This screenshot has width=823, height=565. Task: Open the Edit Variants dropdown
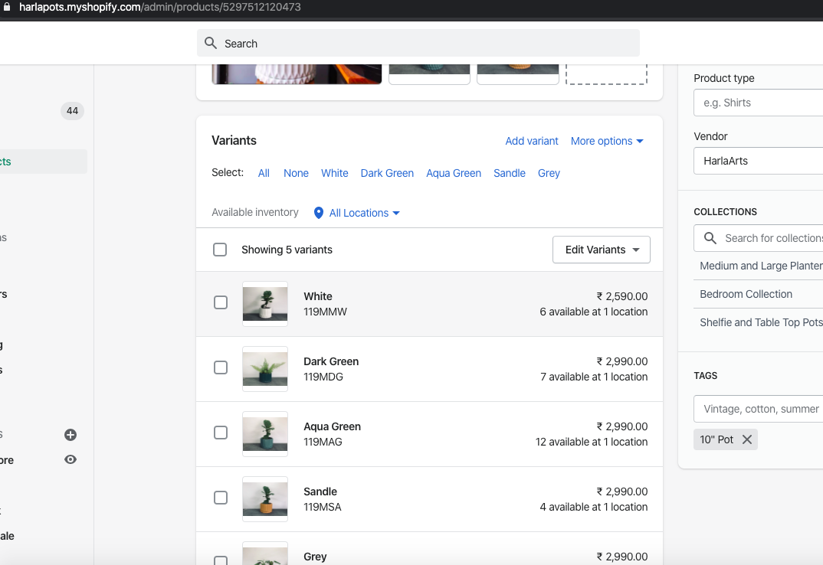pyautogui.click(x=601, y=250)
